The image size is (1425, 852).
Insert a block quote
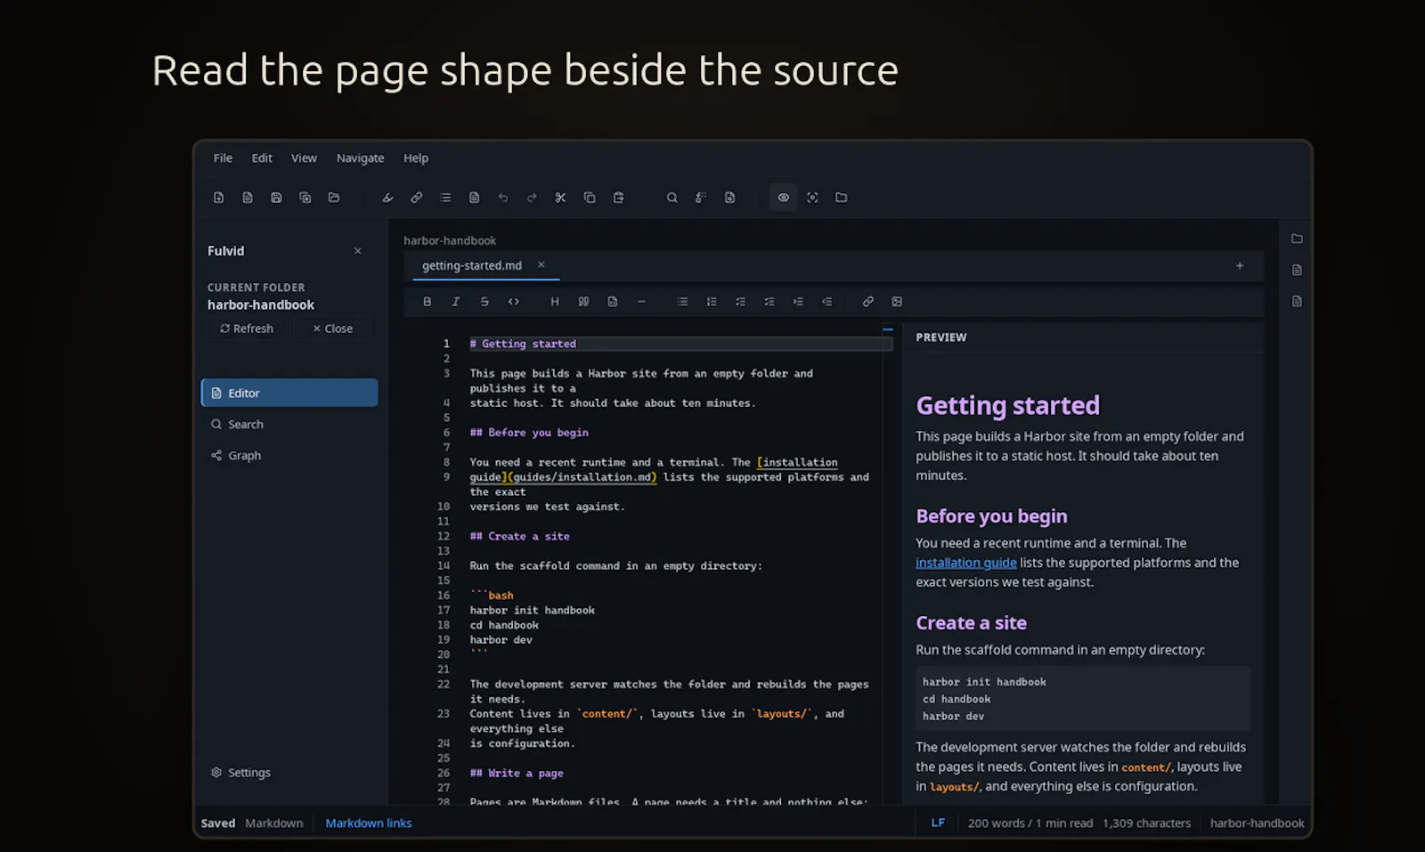583,302
